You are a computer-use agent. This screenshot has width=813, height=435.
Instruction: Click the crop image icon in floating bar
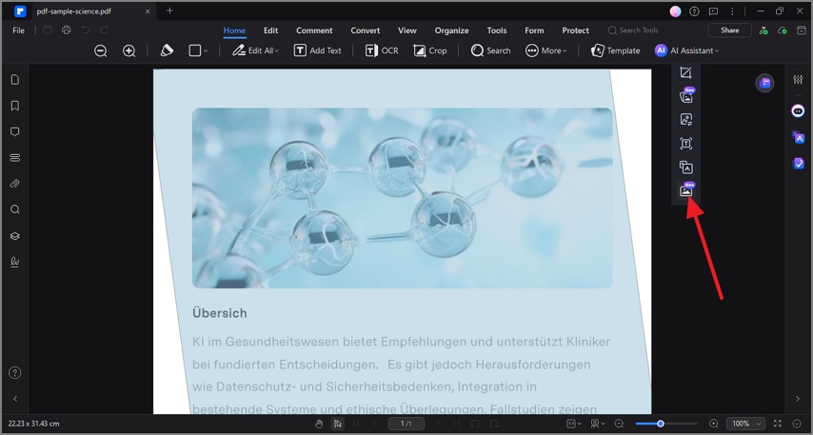click(686, 72)
